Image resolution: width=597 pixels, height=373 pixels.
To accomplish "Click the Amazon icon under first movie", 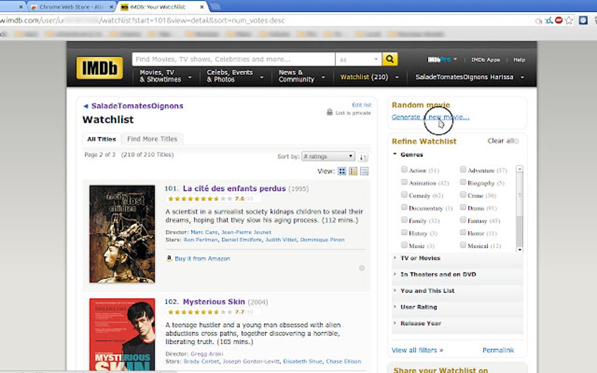I will 169,258.
